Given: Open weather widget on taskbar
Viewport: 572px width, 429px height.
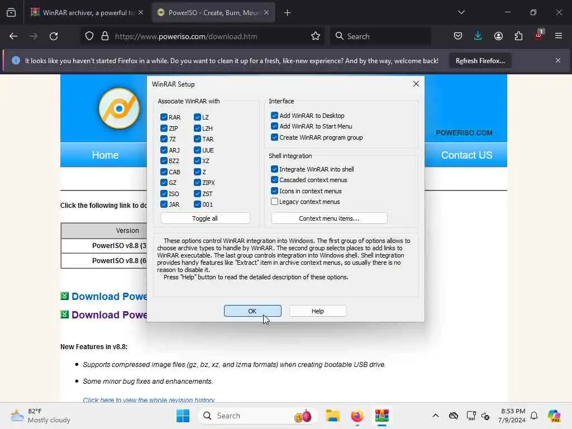Looking at the screenshot, I should pos(40,416).
